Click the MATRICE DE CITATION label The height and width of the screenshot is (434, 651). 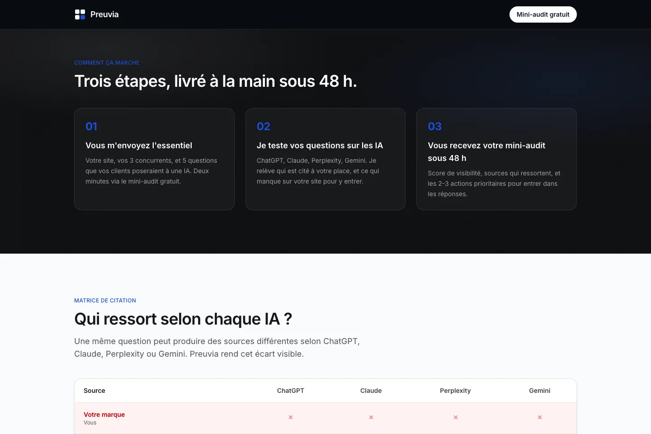click(105, 301)
